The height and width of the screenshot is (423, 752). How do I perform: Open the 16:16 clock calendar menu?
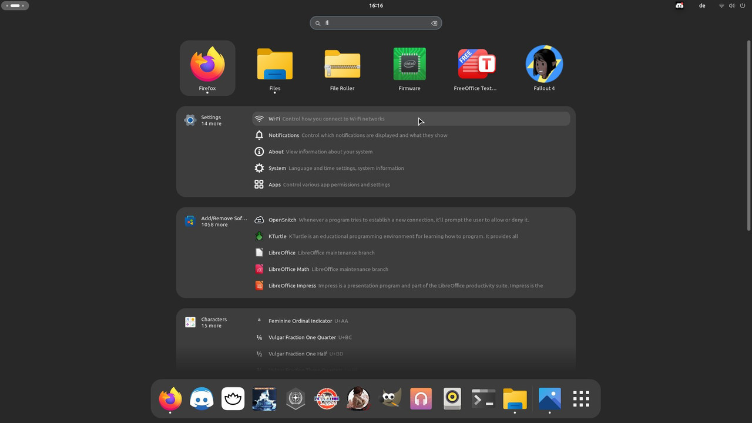coord(376,5)
